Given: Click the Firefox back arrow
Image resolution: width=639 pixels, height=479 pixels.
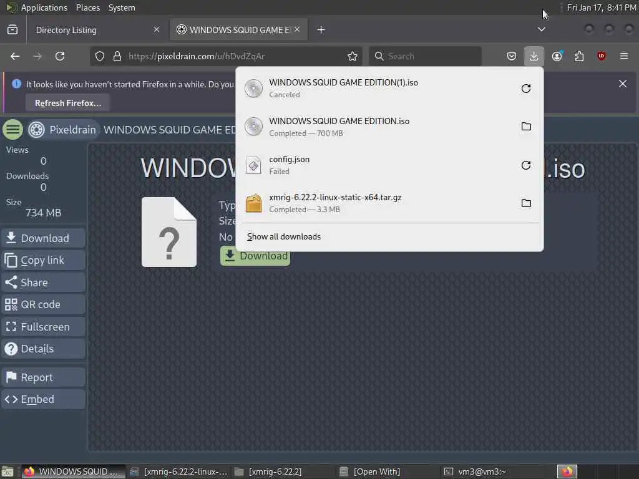Looking at the screenshot, I should click(15, 56).
